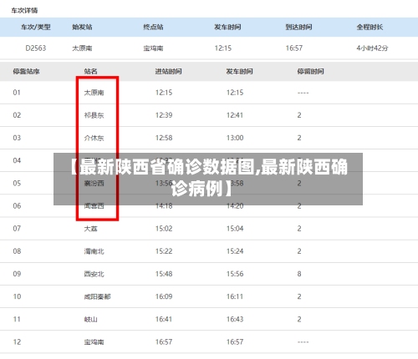
Task: Click 襄汾西 station name
Action: (94, 183)
